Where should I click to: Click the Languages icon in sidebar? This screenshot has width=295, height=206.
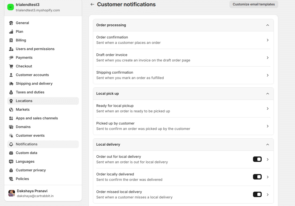pyautogui.click(x=11, y=162)
